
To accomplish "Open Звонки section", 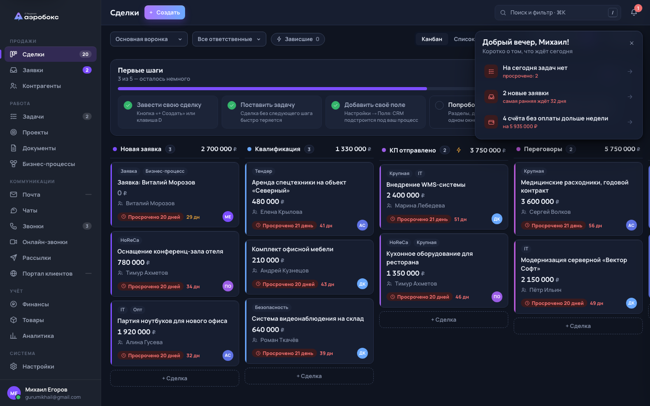I will click(x=51, y=226).
